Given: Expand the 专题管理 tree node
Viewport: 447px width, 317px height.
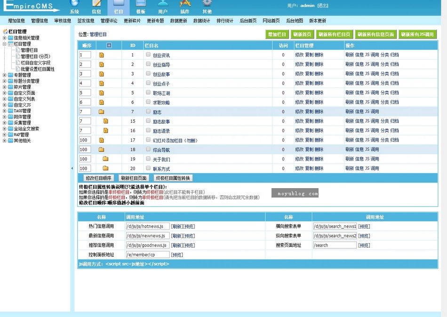Looking at the screenshot, I should [x=4, y=75].
